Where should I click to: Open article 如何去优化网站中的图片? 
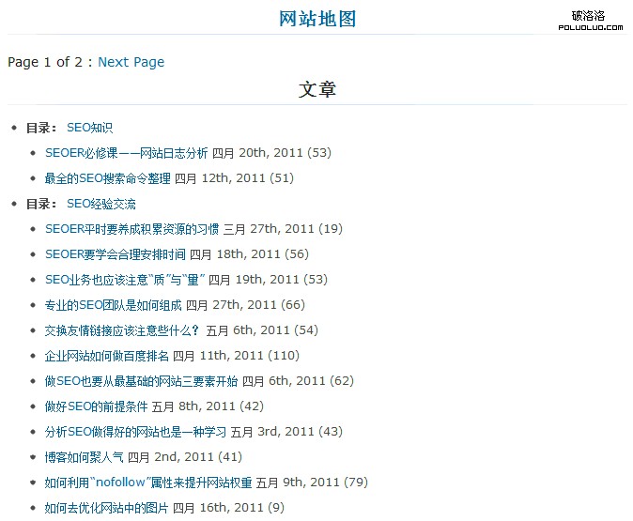tap(106, 508)
